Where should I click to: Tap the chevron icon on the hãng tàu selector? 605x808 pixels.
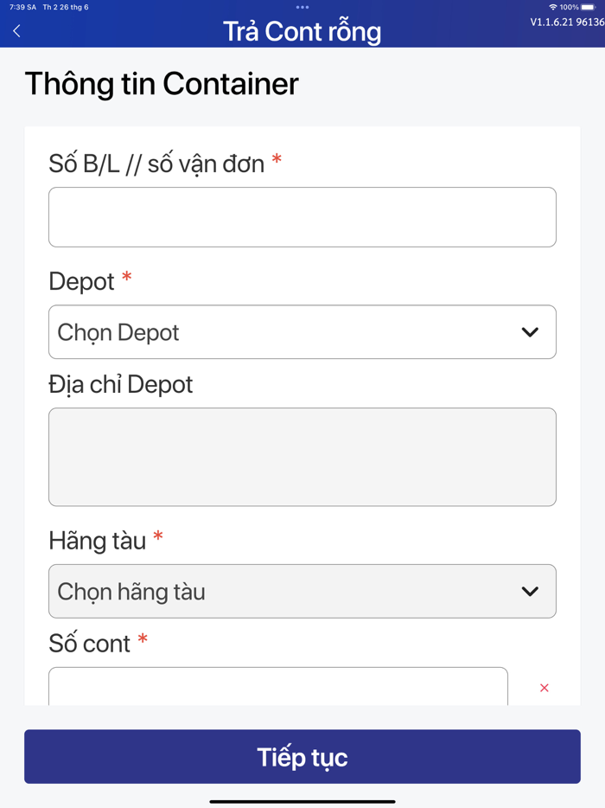coord(530,591)
